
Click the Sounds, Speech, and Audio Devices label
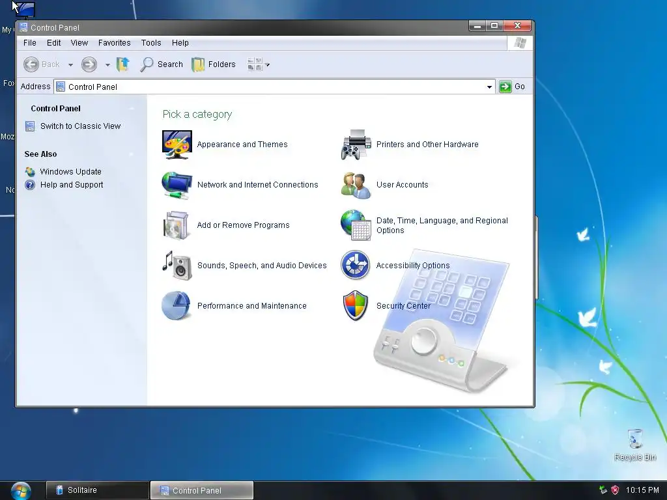tap(262, 266)
